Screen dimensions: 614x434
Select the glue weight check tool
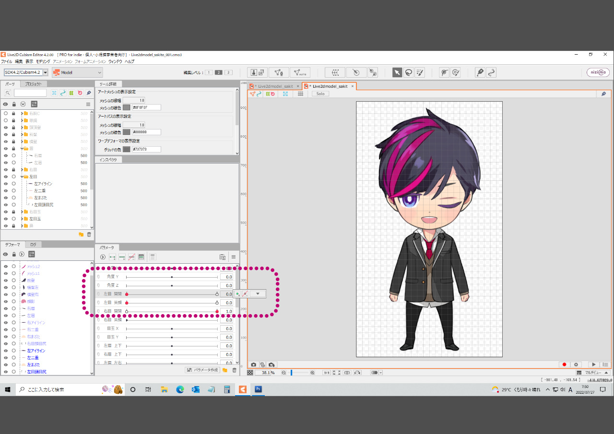tap(456, 72)
